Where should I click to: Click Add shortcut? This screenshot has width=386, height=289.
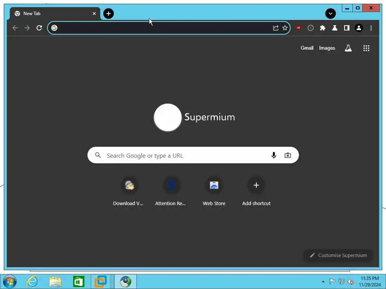[256, 192]
